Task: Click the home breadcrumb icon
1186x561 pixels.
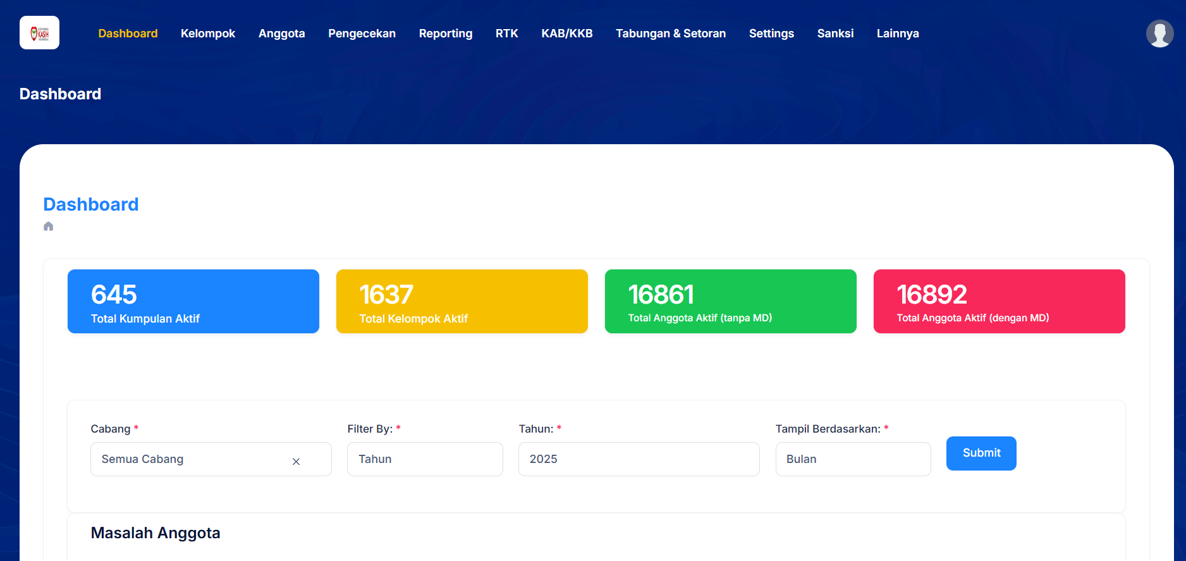Action: point(48,226)
